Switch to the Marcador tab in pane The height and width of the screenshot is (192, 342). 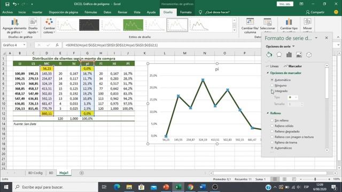pyautogui.click(x=293, y=66)
